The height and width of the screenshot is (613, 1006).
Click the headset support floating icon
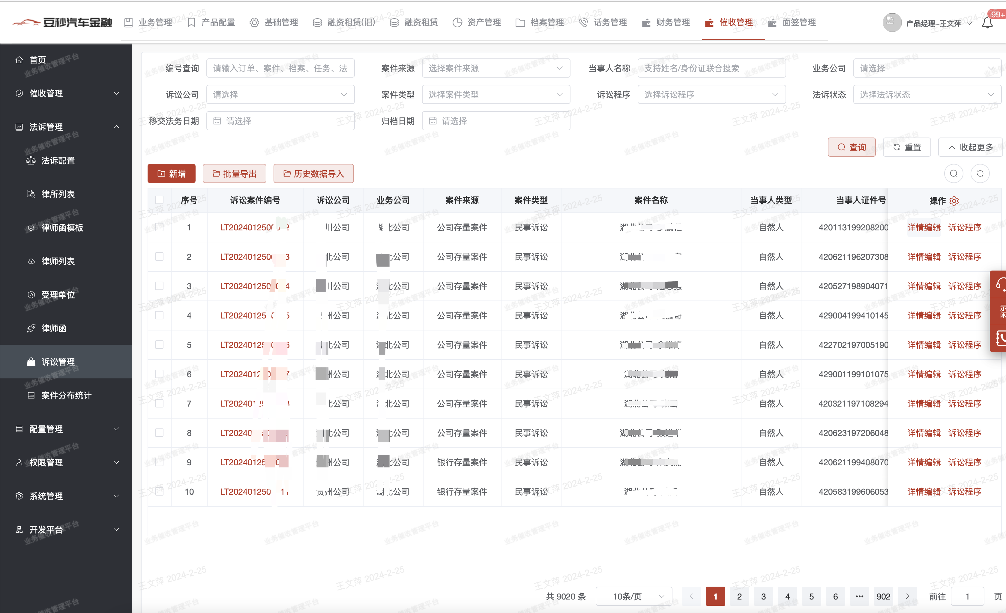click(x=1000, y=284)
